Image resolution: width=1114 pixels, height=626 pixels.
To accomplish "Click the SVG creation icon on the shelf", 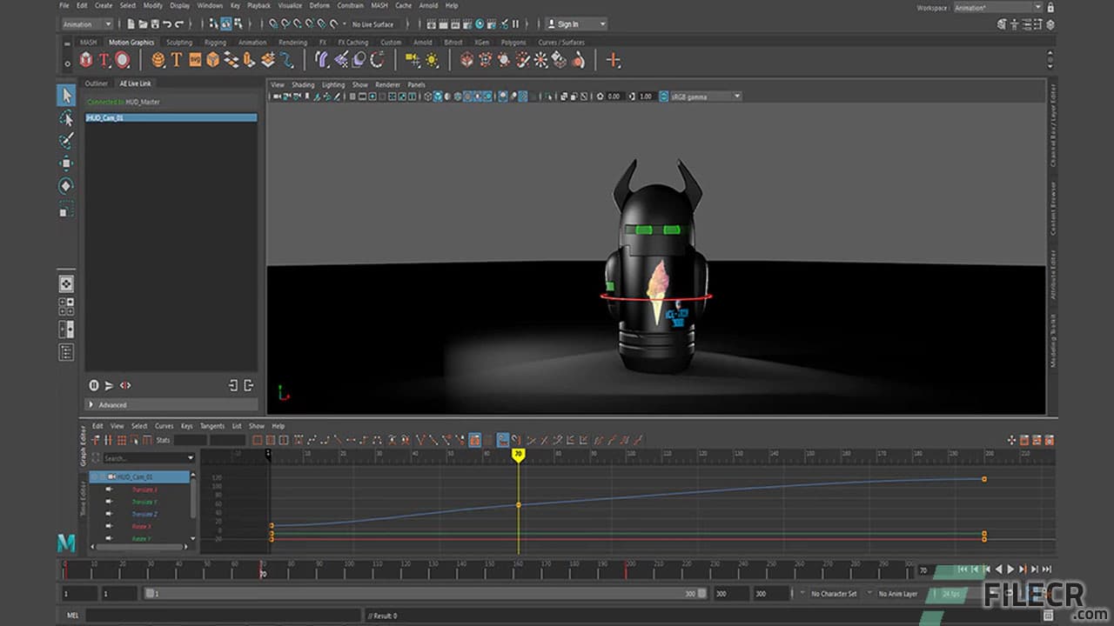I will tap(196, 59).
